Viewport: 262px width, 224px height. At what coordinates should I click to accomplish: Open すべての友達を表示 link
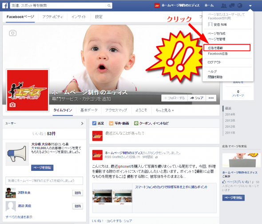coord(19,217)
